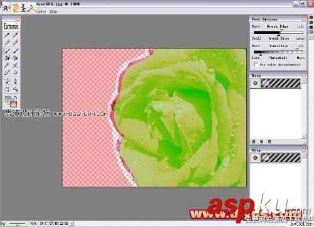314x227 pixels.
Task: Select the striped color entry in Keep panel
Action: pos(281,83)
